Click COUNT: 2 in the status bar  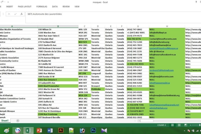(x=161, y=125)
